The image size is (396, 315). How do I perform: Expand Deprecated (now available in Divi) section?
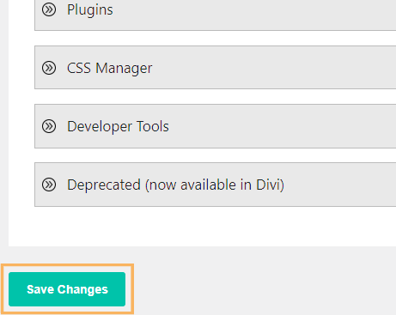[x=215, y=185]
